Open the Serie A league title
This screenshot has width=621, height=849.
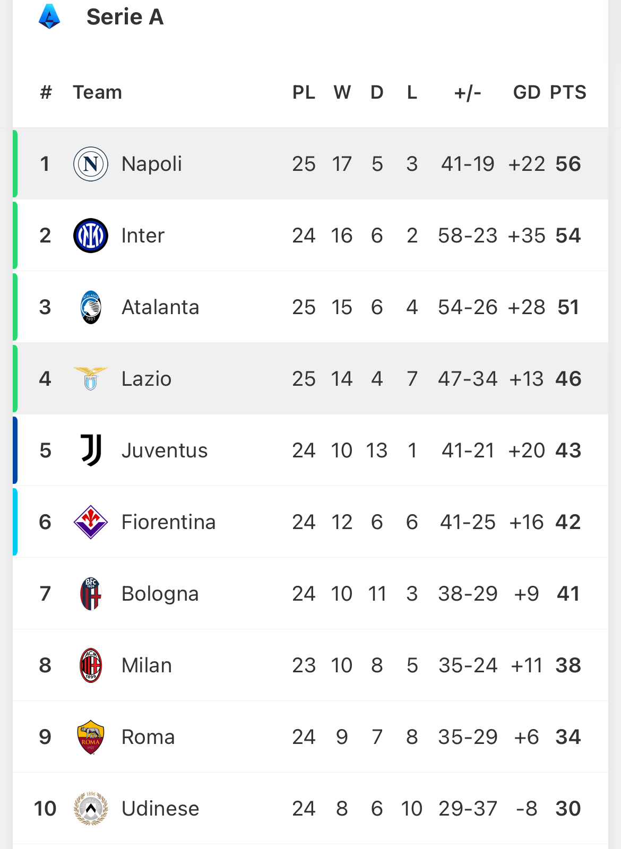125,17
